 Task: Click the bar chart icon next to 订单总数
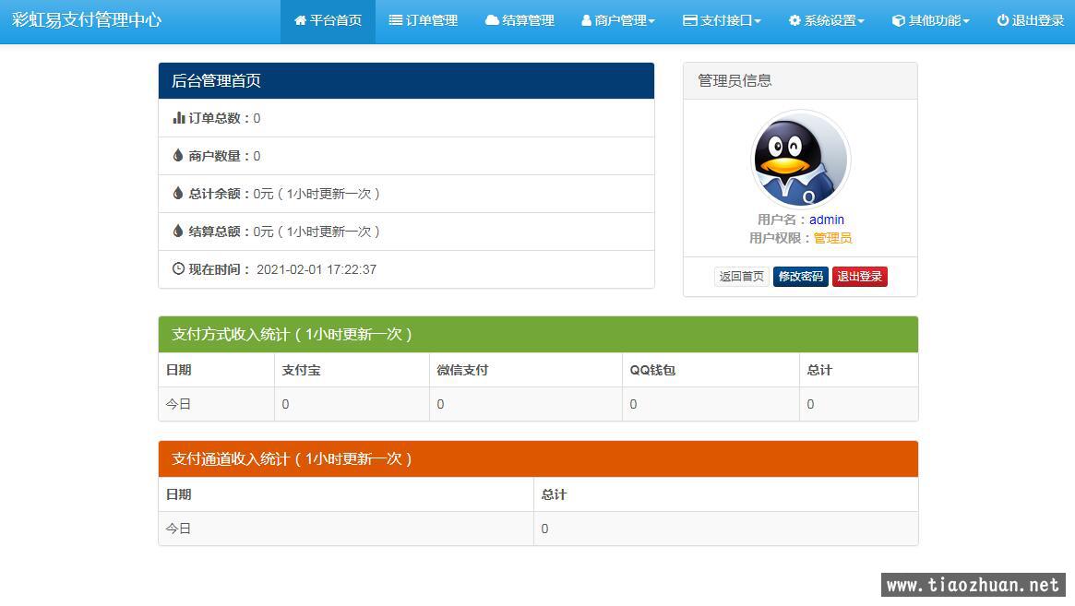[x=179, y=118]
